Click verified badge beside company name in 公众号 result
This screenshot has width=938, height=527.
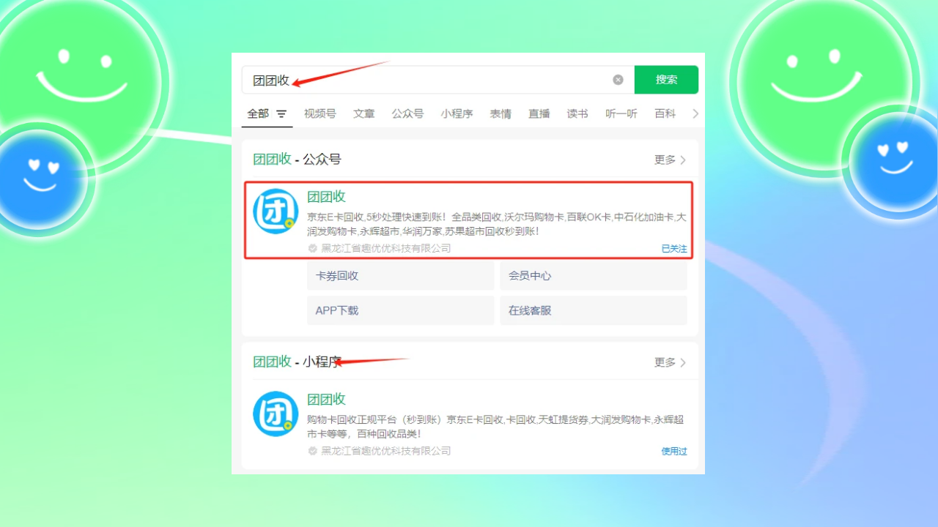click(x=313, y=248)
